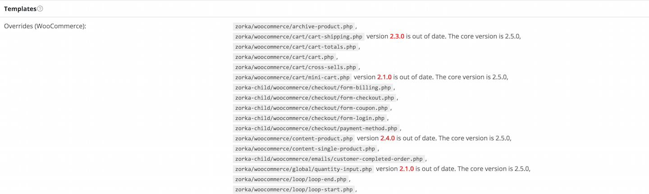
Task: Select zorka-child form-billing.php path
Action: pos(313,88)
